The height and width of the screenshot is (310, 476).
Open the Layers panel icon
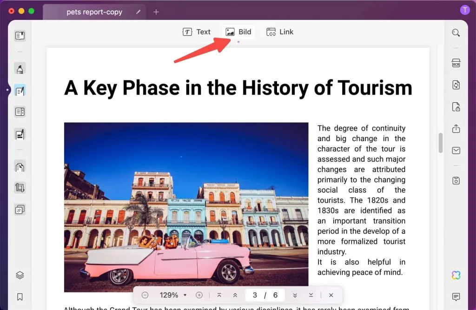(x=20, y=275)
